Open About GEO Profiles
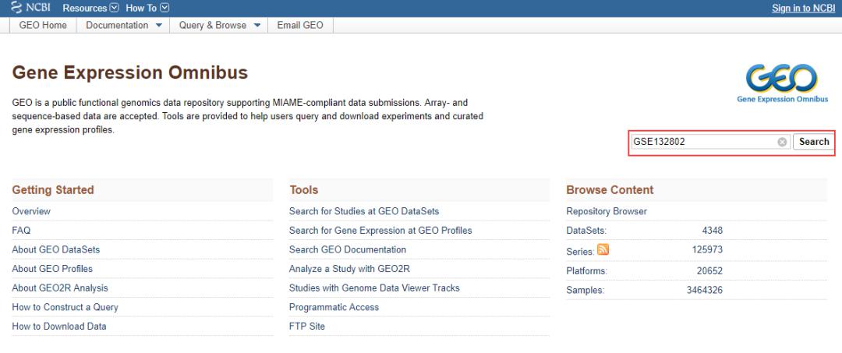The image size is (842, 353). (52, 269)
